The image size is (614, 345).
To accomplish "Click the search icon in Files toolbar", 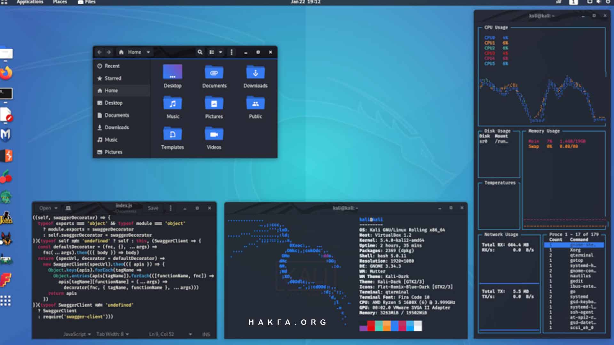I will point(200,52).
